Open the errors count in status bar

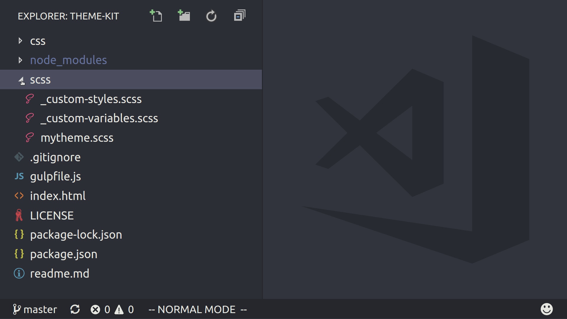pyautogui.click(x=100, y=309)
